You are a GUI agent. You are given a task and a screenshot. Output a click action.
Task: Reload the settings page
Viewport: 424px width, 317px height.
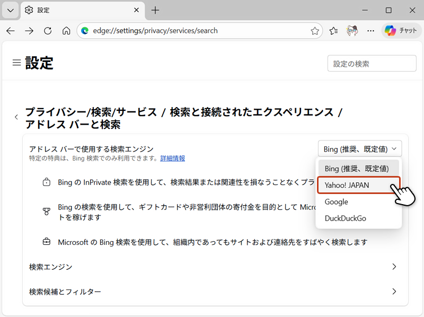pyautogui.click(x=47, y=31)
